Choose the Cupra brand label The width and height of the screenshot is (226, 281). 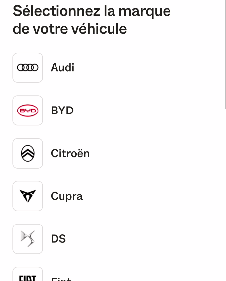coord(67,196)
